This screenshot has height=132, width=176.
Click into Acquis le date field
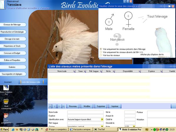point(130,116)
